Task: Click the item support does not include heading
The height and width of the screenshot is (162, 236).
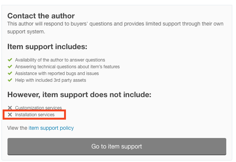Action: (x=79, y=94)
